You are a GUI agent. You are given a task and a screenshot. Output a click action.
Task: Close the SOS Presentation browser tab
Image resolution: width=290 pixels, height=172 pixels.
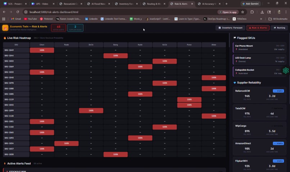click(26, 4)
